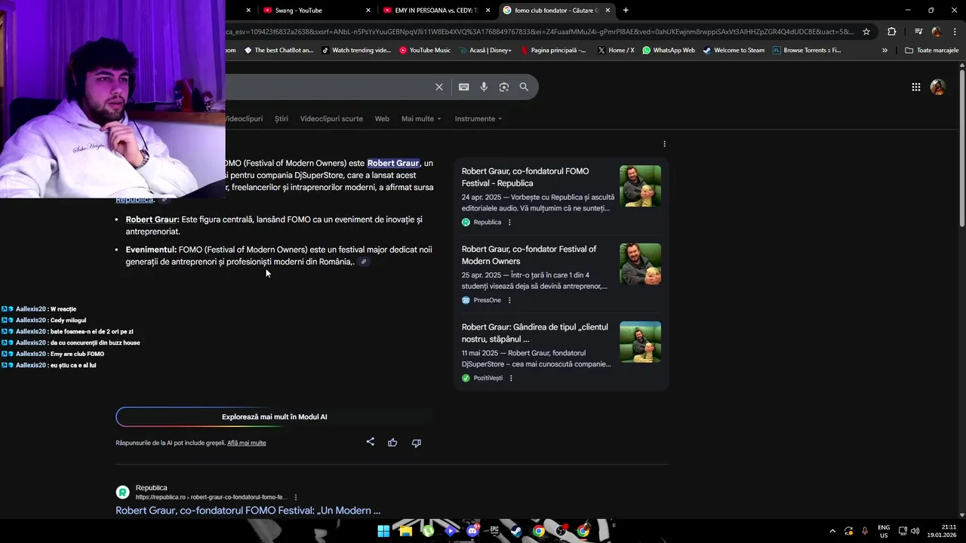966x543 pixels.
Task: Open File Explorer from the taskbar
Action: coord(405,531)
